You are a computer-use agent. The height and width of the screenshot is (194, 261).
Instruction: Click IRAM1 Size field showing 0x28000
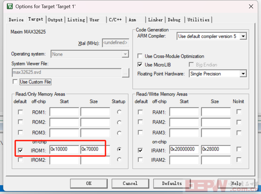pos(216,149)
